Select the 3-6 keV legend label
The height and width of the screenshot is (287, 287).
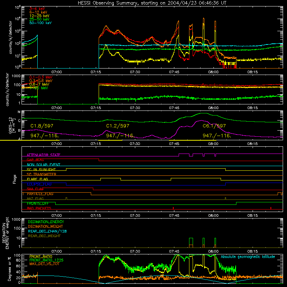pos(37,9)
